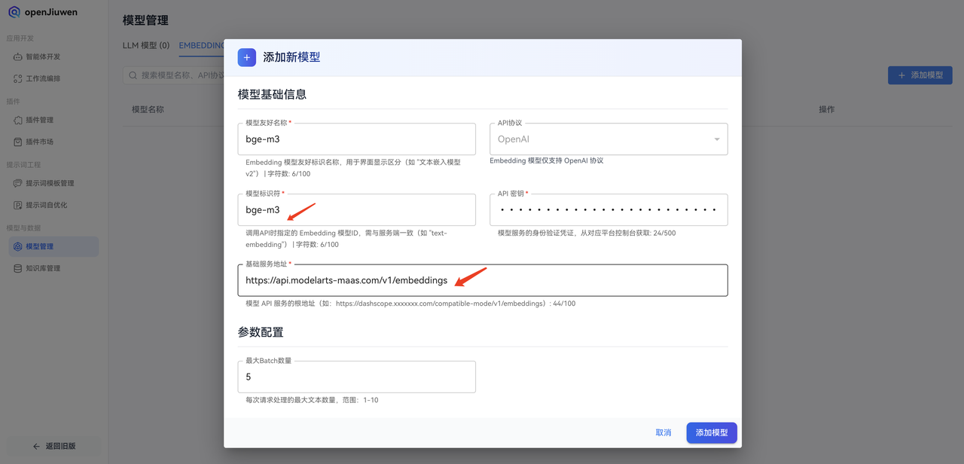
Task: Click the API 密钥 password field
Action: click(x=609, y=210)
